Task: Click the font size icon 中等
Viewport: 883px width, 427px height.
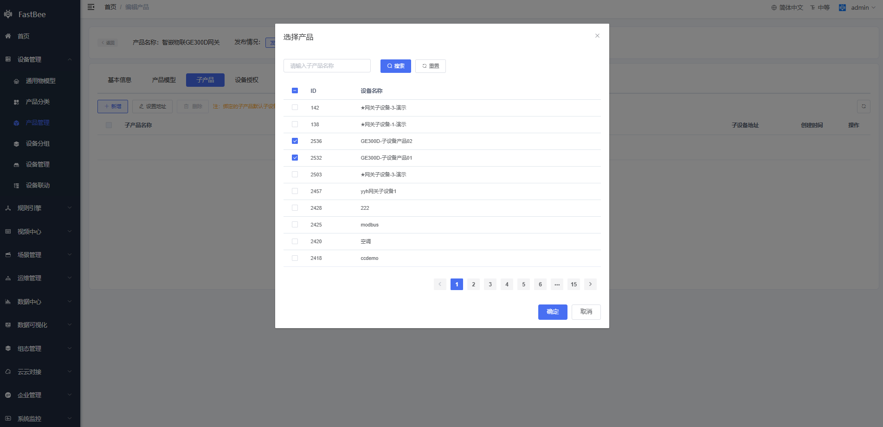Action: (812, 7)
